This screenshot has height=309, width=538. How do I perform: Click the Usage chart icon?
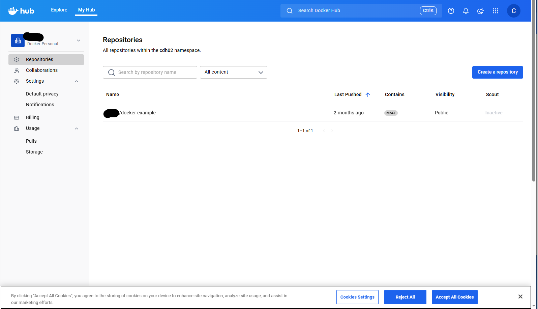coord(17,129)
